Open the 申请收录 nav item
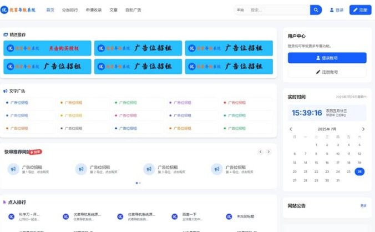 (94, 10)
